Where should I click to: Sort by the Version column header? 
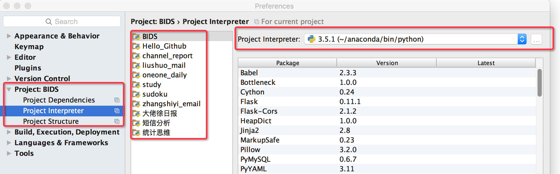387,63
